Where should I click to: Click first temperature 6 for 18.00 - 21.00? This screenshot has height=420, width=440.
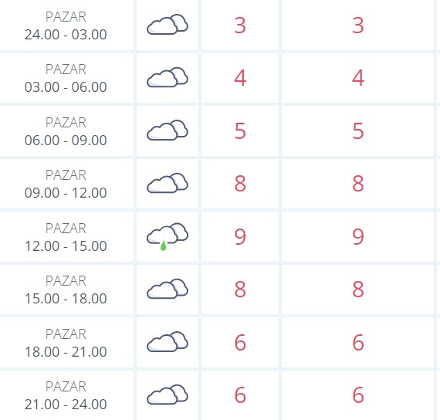click(240, 343)
